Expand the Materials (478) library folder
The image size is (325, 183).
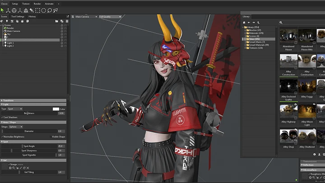pos(245,33)
